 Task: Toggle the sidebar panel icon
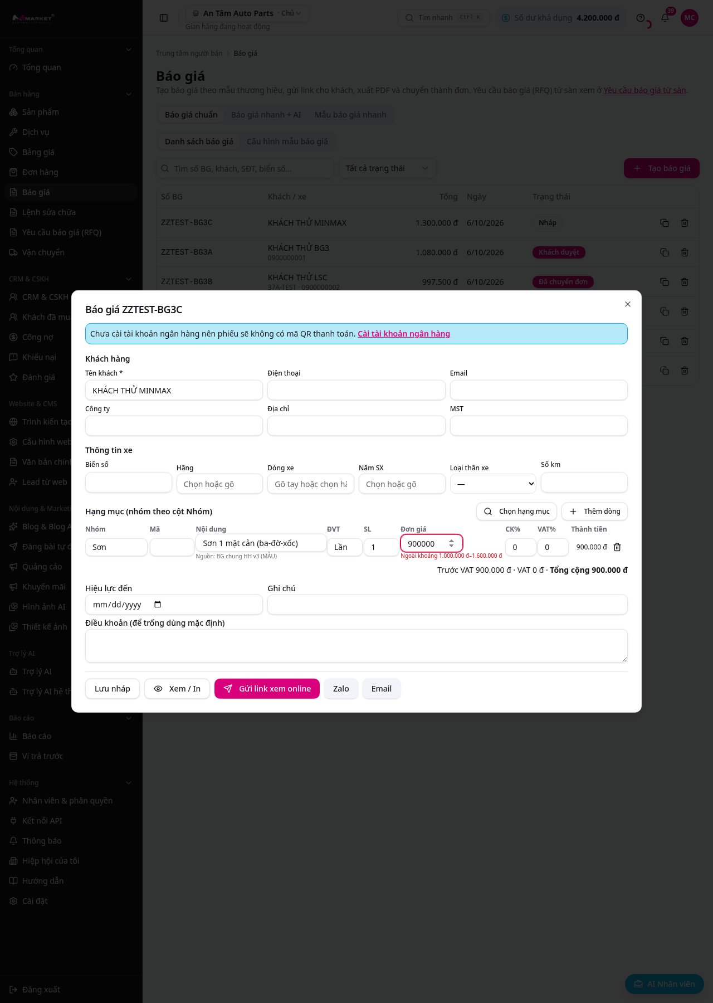164,18
